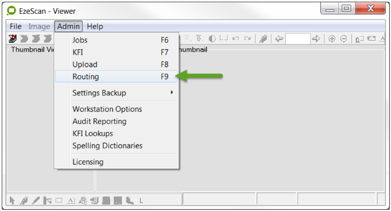Open the Help menu
This screenshot has width=391, height=211.
[x=95, y=26]
